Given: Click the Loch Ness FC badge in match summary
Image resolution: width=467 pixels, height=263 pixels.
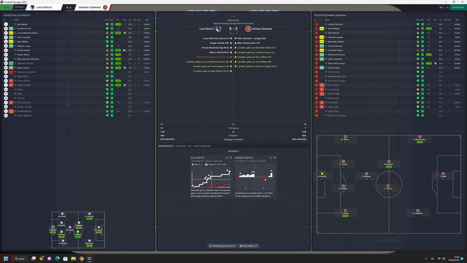Looking at the screenshot, I should (219, 29).
